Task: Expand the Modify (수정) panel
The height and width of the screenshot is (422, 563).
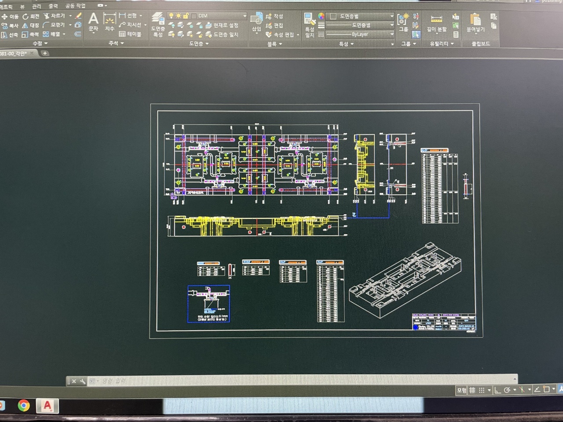Action: [40, 44]
